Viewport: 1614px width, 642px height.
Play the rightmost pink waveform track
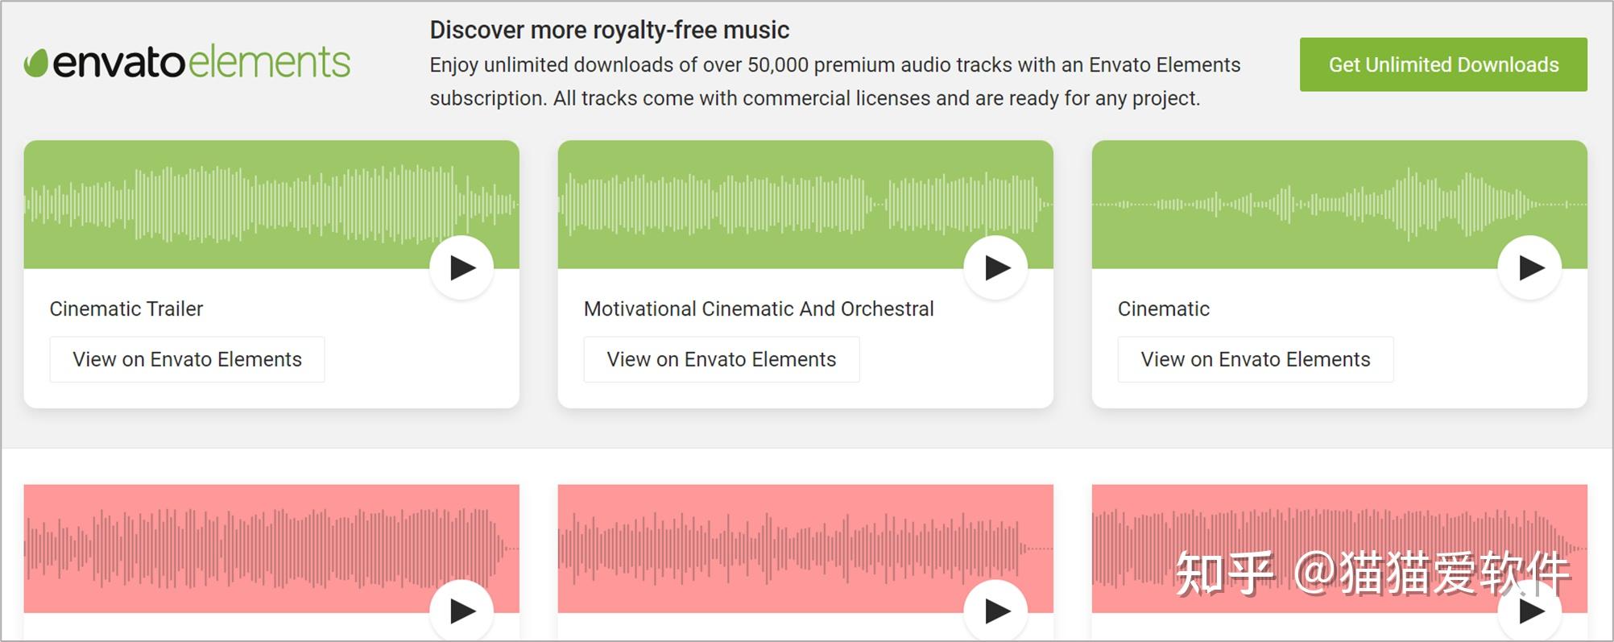tap(1530, 611)
